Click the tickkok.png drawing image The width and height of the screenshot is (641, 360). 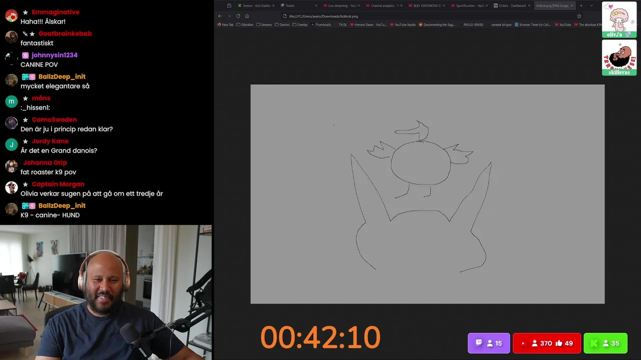click(x=427, y=194)
